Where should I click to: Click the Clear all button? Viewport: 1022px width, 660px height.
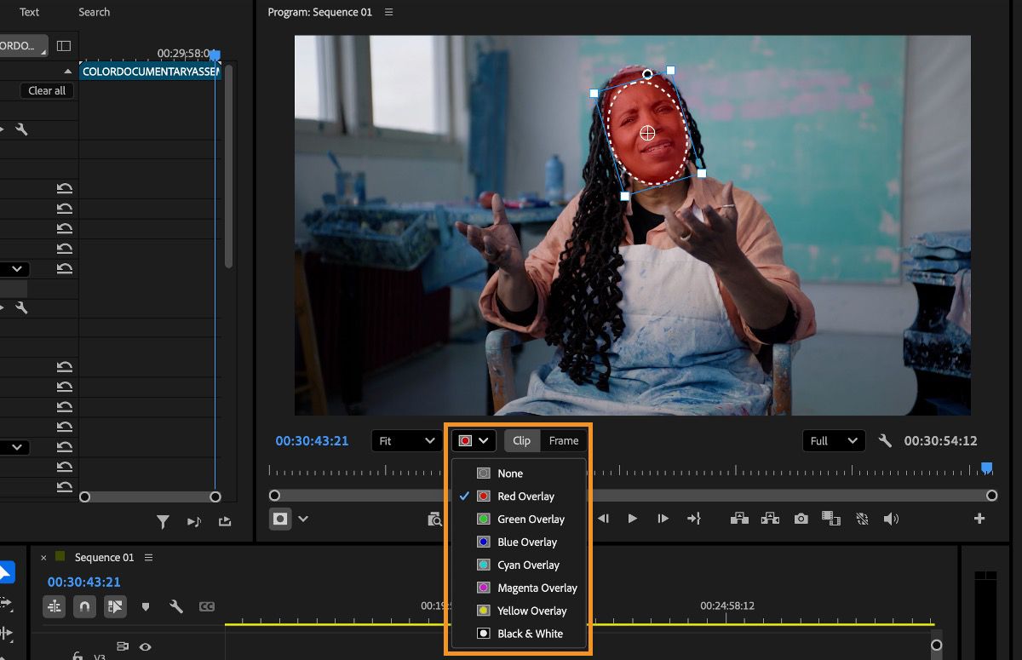tap(46, 90)
